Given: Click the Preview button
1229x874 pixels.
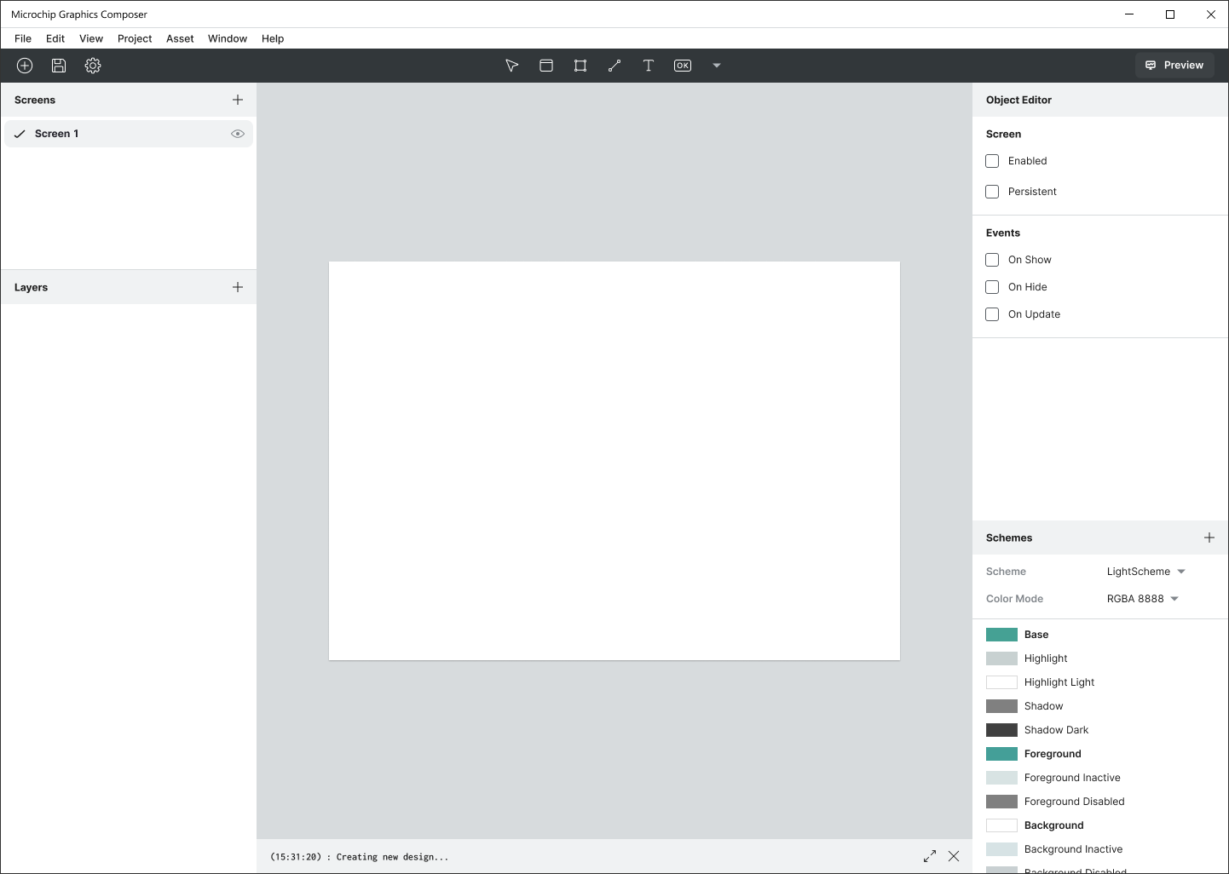Looking at the screenshot, I should pyautogui.click(x=1174, y=66).
